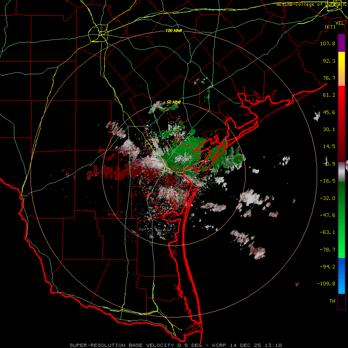This screenshot has height=348, width=348.
Task: Click the "-63.1" scale value
Action: pyautogui.click(x=328, y=232)
